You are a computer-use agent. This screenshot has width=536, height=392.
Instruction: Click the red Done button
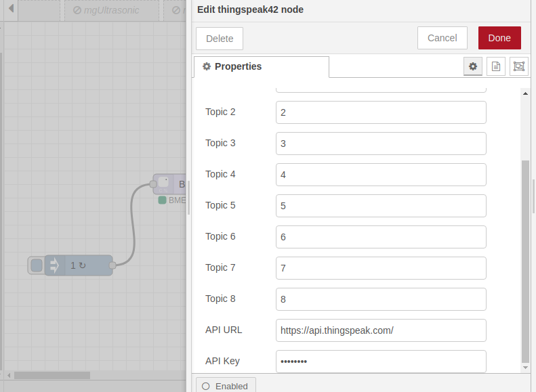pos(499,39)
